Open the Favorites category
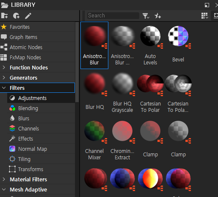The image size is (218, 197). 37,27
